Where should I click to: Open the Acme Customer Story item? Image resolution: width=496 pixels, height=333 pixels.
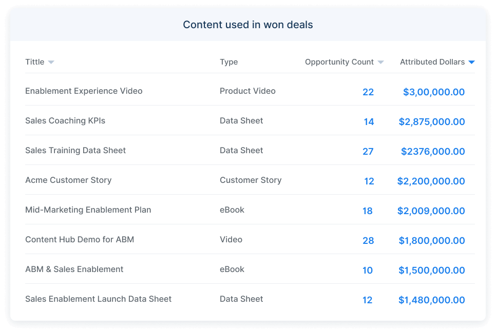click(68, 180)
